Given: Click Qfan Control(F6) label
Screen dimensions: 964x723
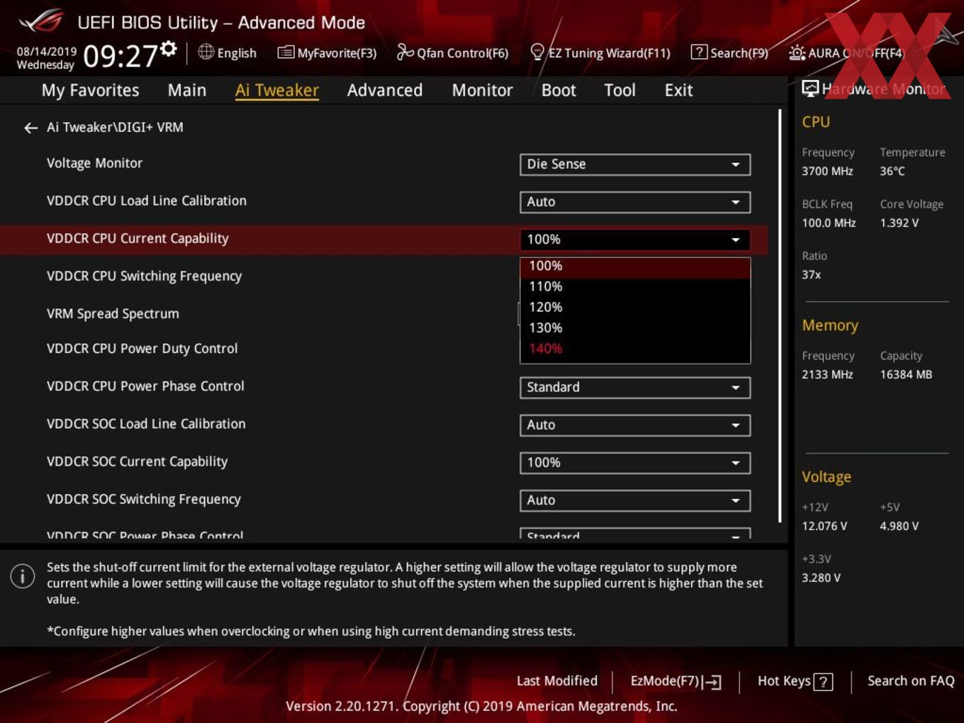Looking at the screenshot, I should 463,53.
